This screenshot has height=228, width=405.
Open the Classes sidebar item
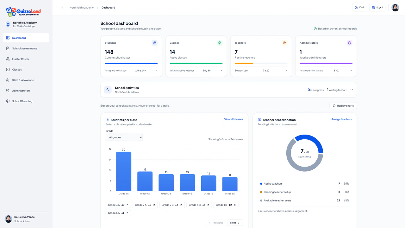[x=26, y=70]
